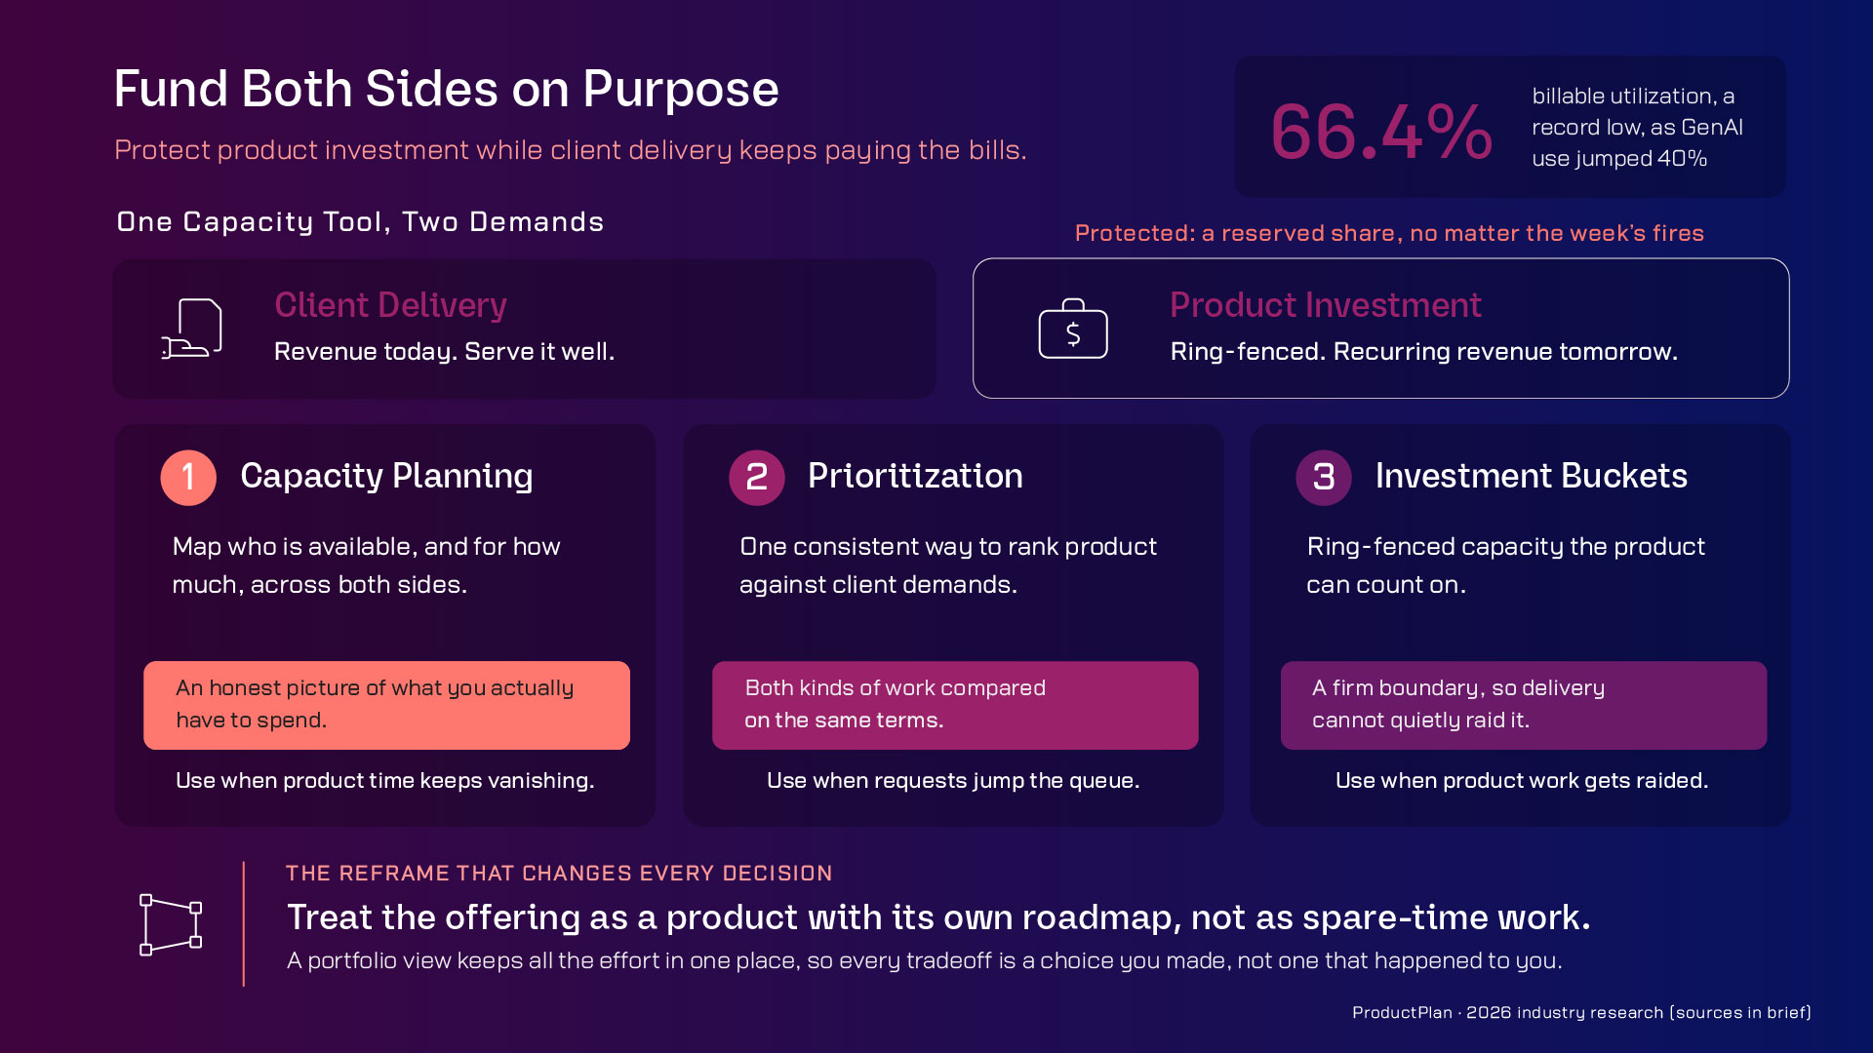Click the 66.4% statistic figure
This screenshot has height=1053, width=1873.
pos(1381,132)
